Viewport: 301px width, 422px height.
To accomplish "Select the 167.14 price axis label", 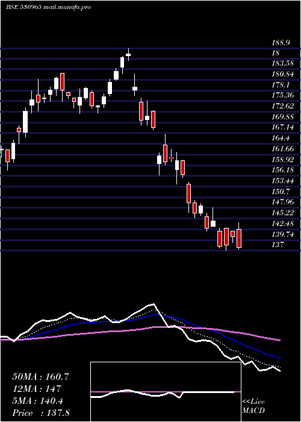I will [283, 127].
